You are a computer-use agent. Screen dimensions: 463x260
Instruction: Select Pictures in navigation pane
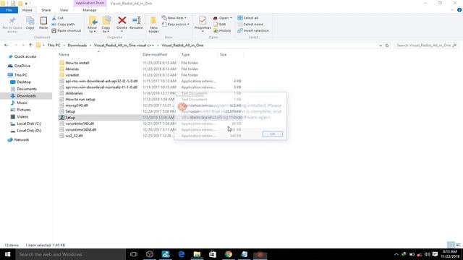point(24,110)
